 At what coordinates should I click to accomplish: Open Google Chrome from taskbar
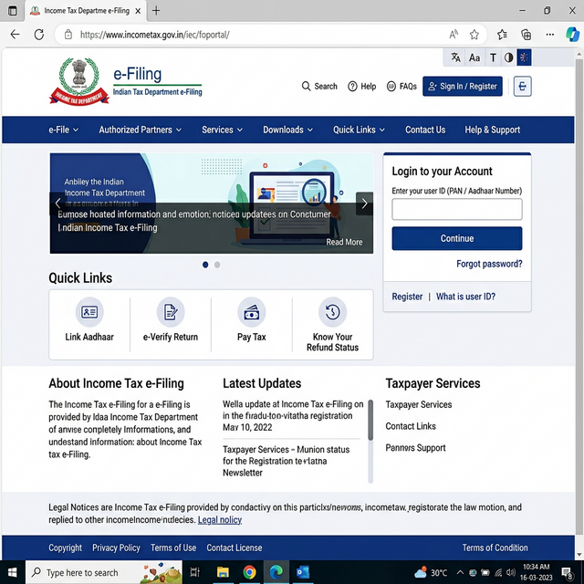[x=249, y=572]
